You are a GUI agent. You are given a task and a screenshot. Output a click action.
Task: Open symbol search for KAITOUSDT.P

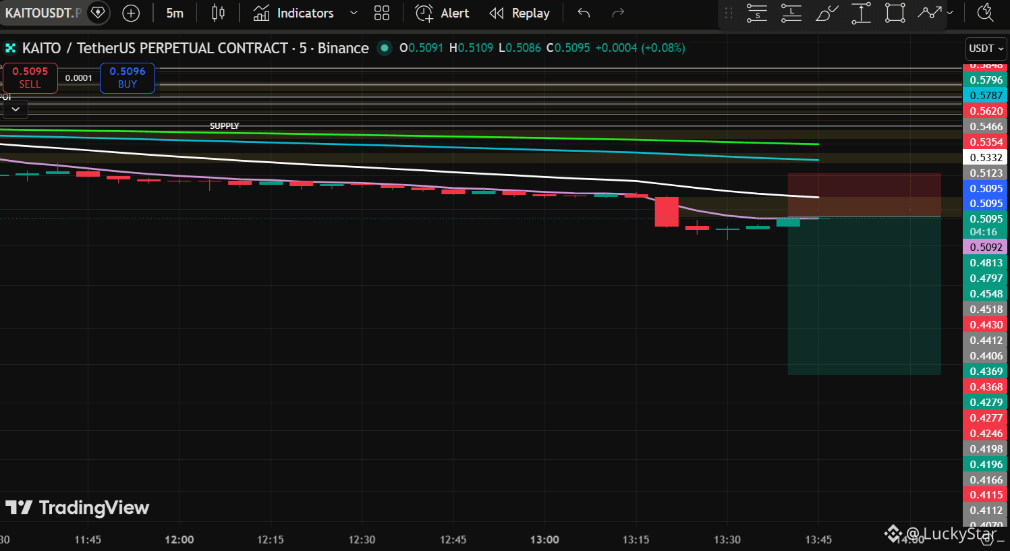pyautogui.click(x=42, y=13)
